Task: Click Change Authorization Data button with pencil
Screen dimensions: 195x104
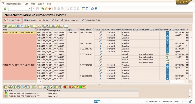Action: pos(91,20)
